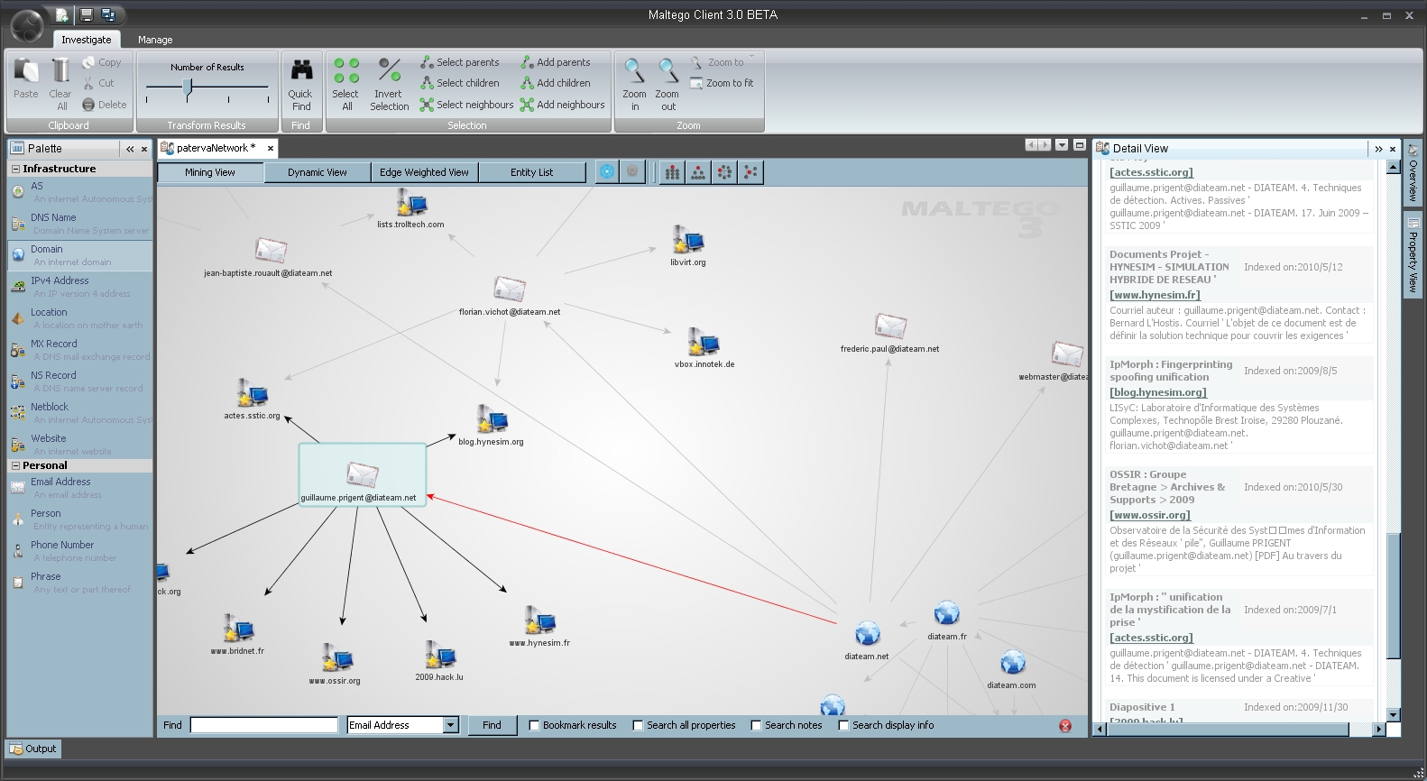Click Add parents
Viewport: 1427px width, 781px height.
(x=556, y=62)
